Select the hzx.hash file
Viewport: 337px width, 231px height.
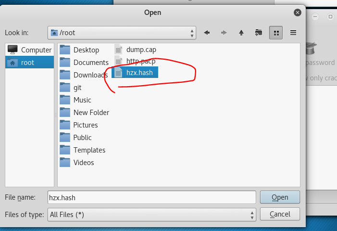coord(139,73)
